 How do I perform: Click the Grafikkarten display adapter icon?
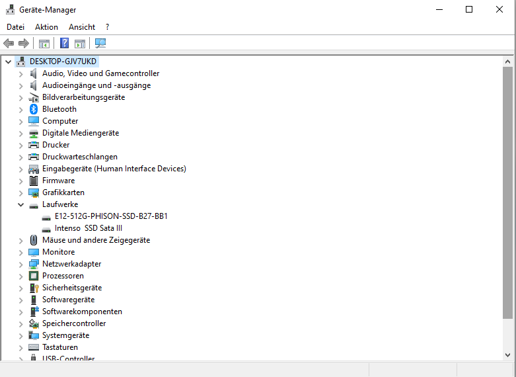[x=34, y=192]
